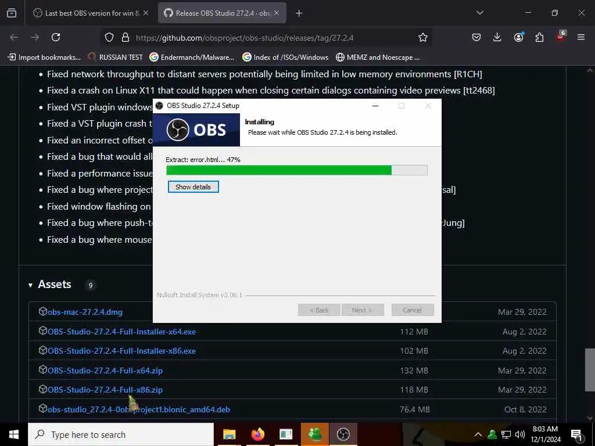
Task: Click the 'Type here to search' box
Action: [121, 434]
